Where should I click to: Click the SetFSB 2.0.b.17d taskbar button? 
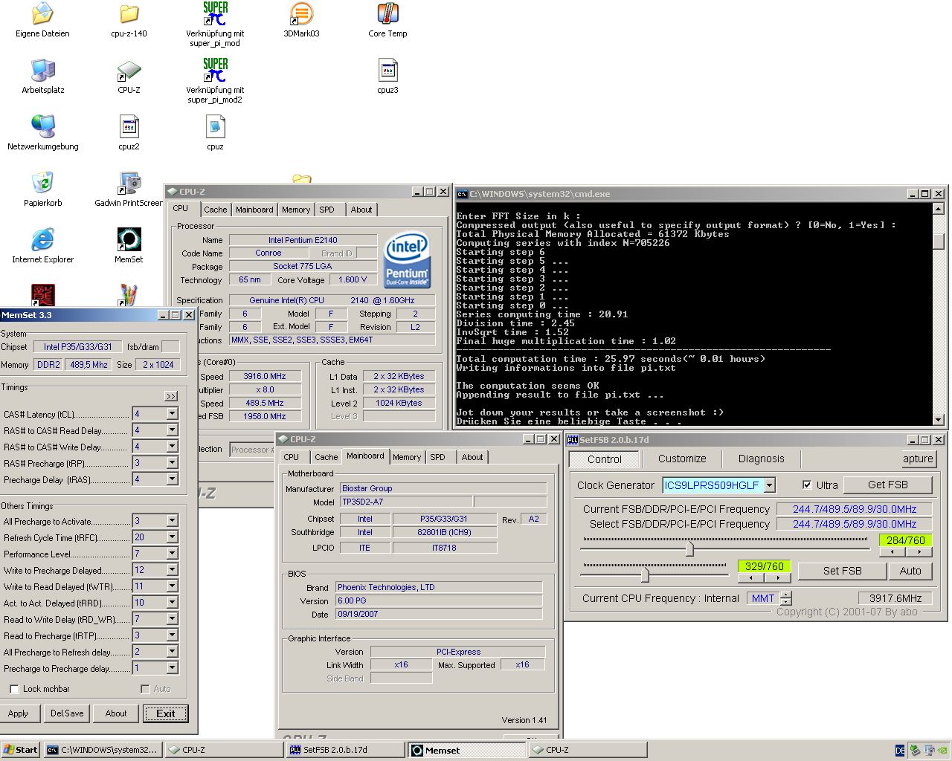click(346, 750)
